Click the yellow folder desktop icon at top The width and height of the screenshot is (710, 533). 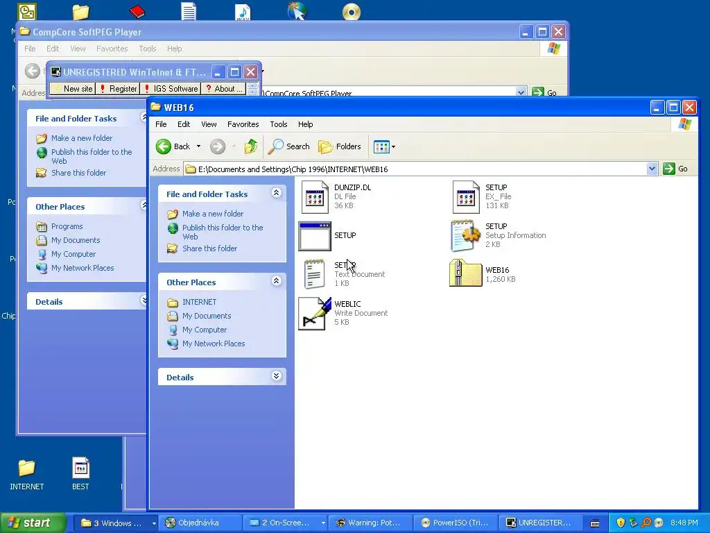click(81, 12)
